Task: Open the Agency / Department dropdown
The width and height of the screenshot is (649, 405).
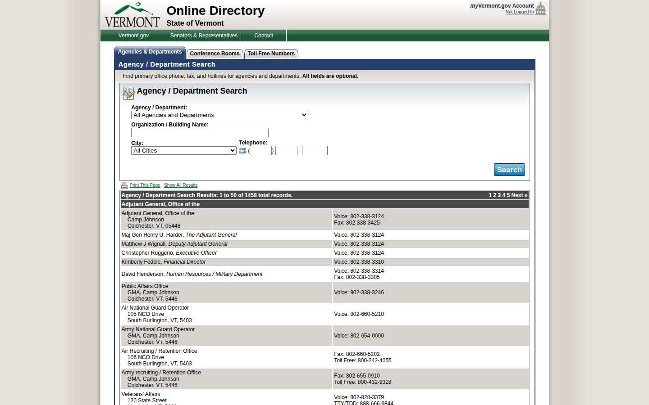Action: (219, 115)
